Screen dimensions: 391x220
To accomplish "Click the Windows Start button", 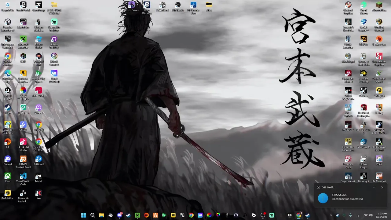I will [84, 215].
